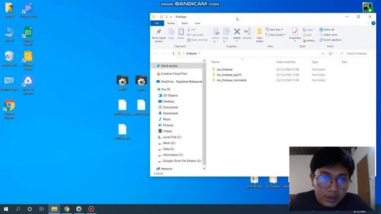The height and width of the screenshot is (214, 381).
Task: Select Network in the navigation pane
Action: coord(167,169)
